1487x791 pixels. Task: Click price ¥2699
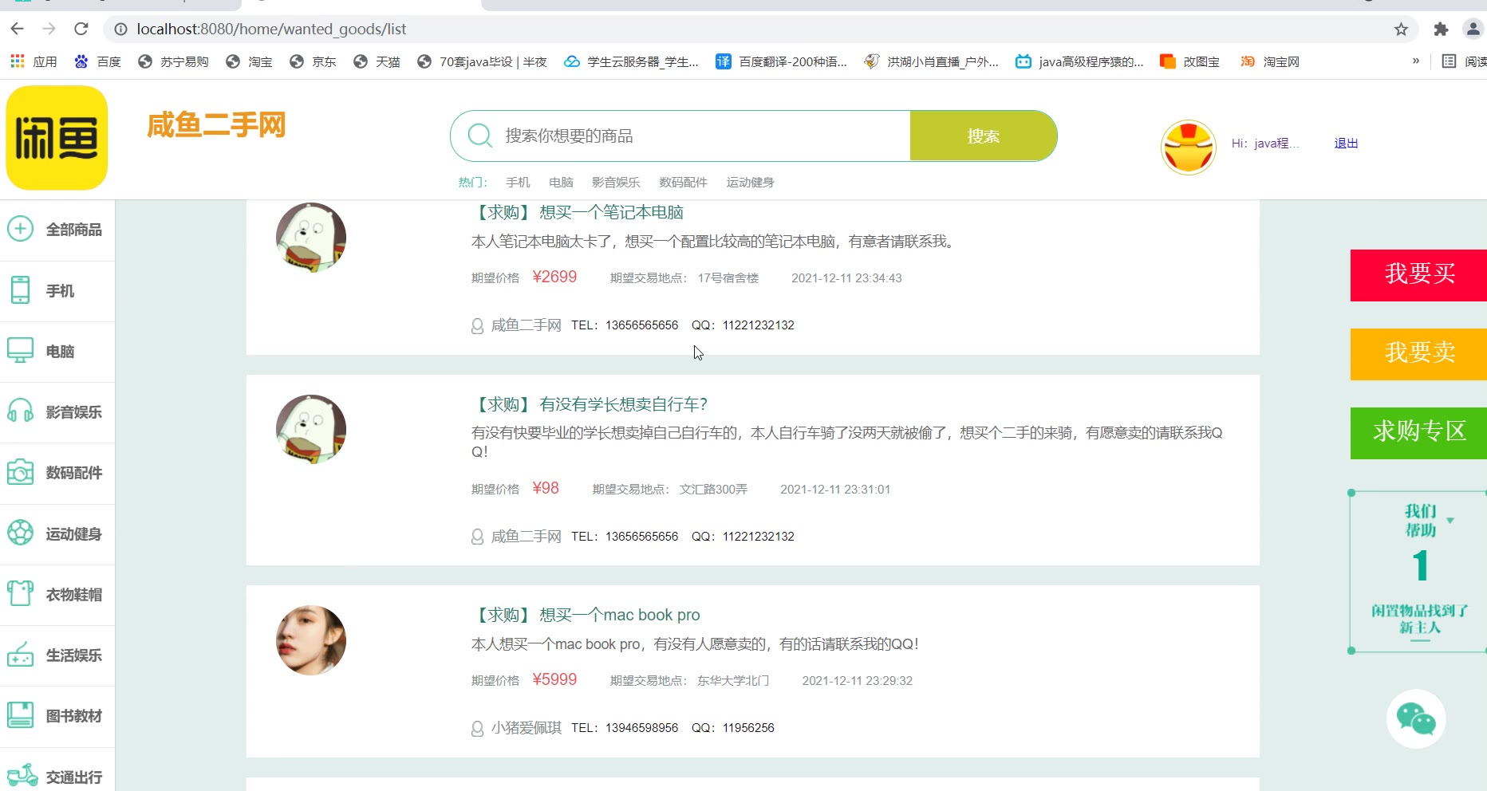pos(554,277)
